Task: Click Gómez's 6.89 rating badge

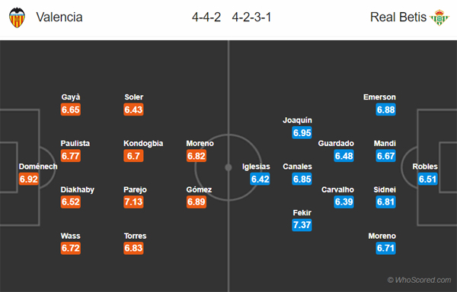Action: [197, 202]
